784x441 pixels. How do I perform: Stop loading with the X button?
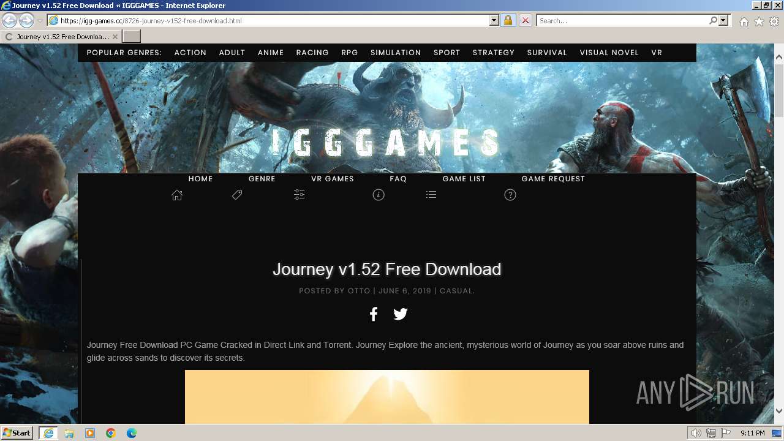[525, 20]
